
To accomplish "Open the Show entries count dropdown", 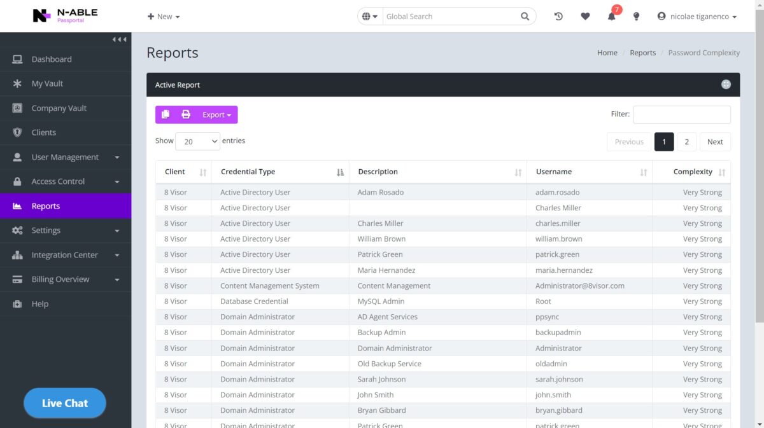I will click(197, 142).
